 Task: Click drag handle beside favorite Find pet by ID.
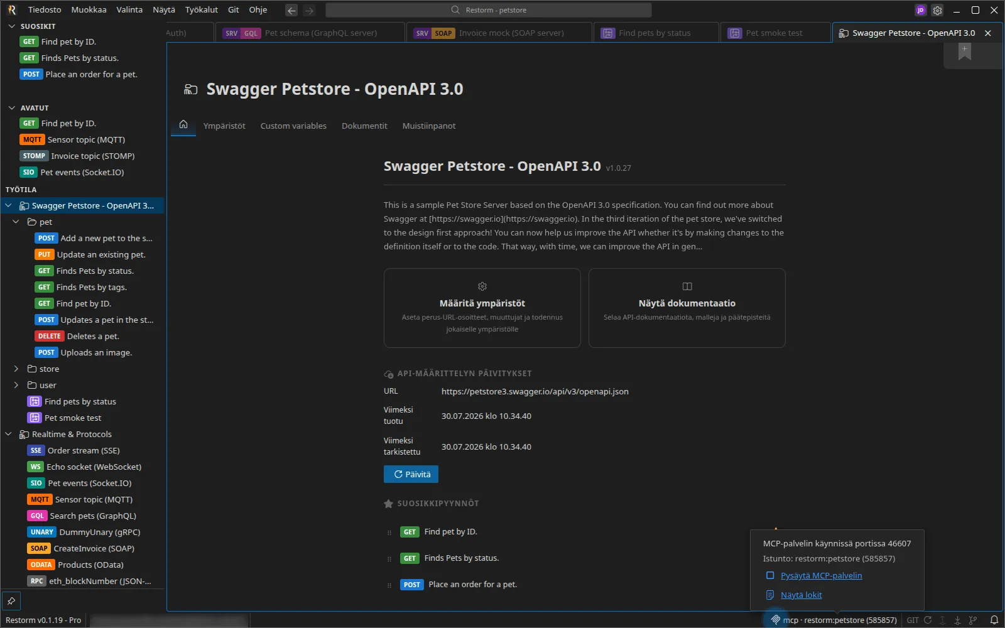389,533
